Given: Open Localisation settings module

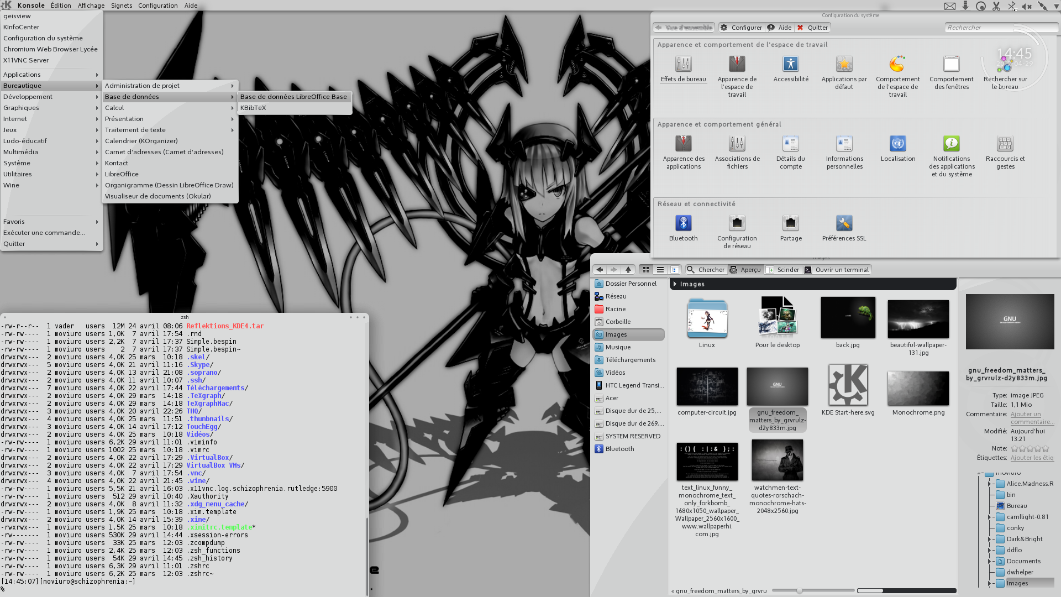Looking at the screenshot, I should [898, 149].
